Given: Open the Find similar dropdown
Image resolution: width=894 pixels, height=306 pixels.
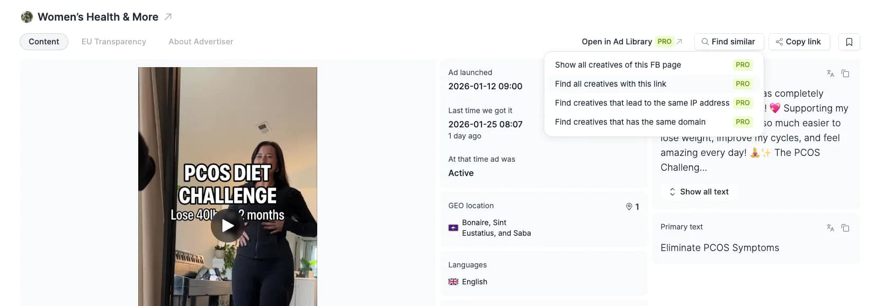Looking at the screenshot, I should 729,42.
